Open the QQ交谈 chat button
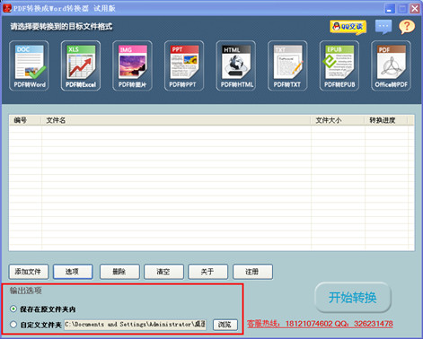The image size is (423, 339). (348, 27)
